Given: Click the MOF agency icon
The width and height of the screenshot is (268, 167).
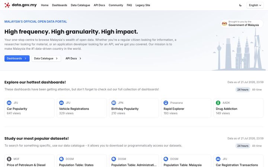Looking at the screenshot, I should tap(9, 159).
